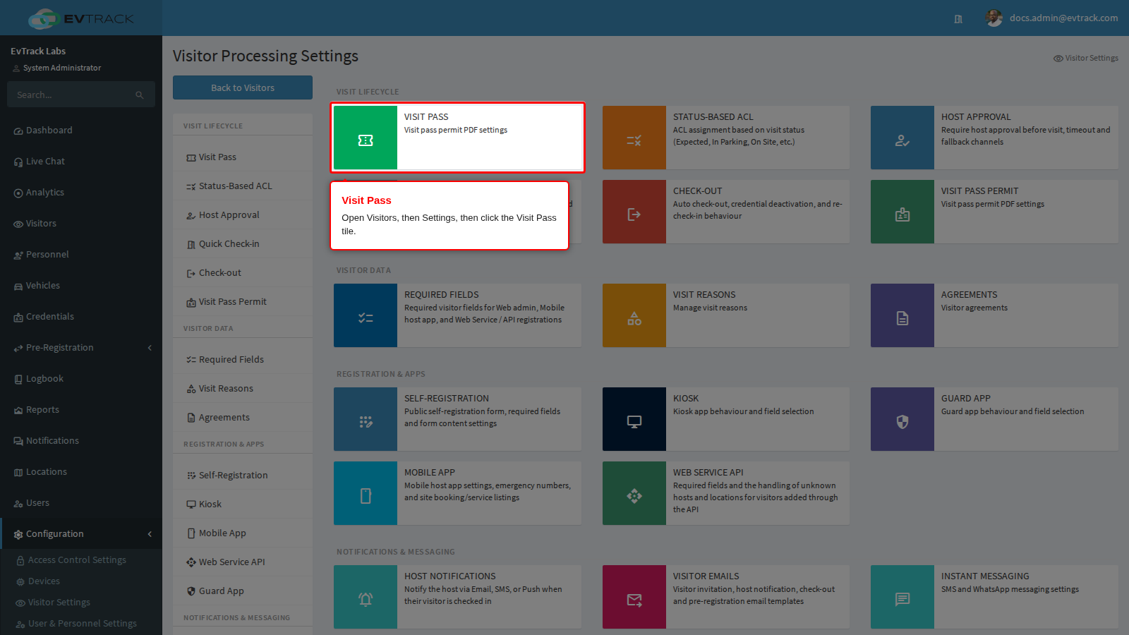Open the Agreements tile icon
1129x635 pixels.
point(902,315)
